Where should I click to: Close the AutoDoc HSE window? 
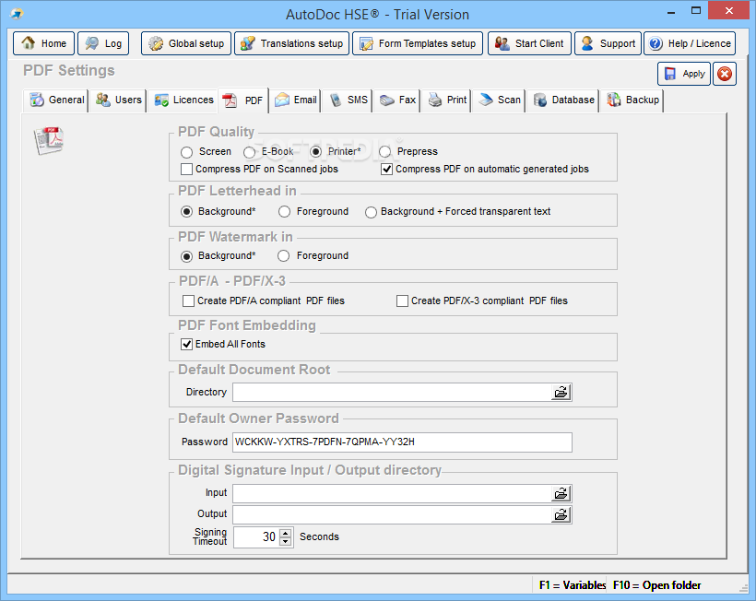click(728, 10)
